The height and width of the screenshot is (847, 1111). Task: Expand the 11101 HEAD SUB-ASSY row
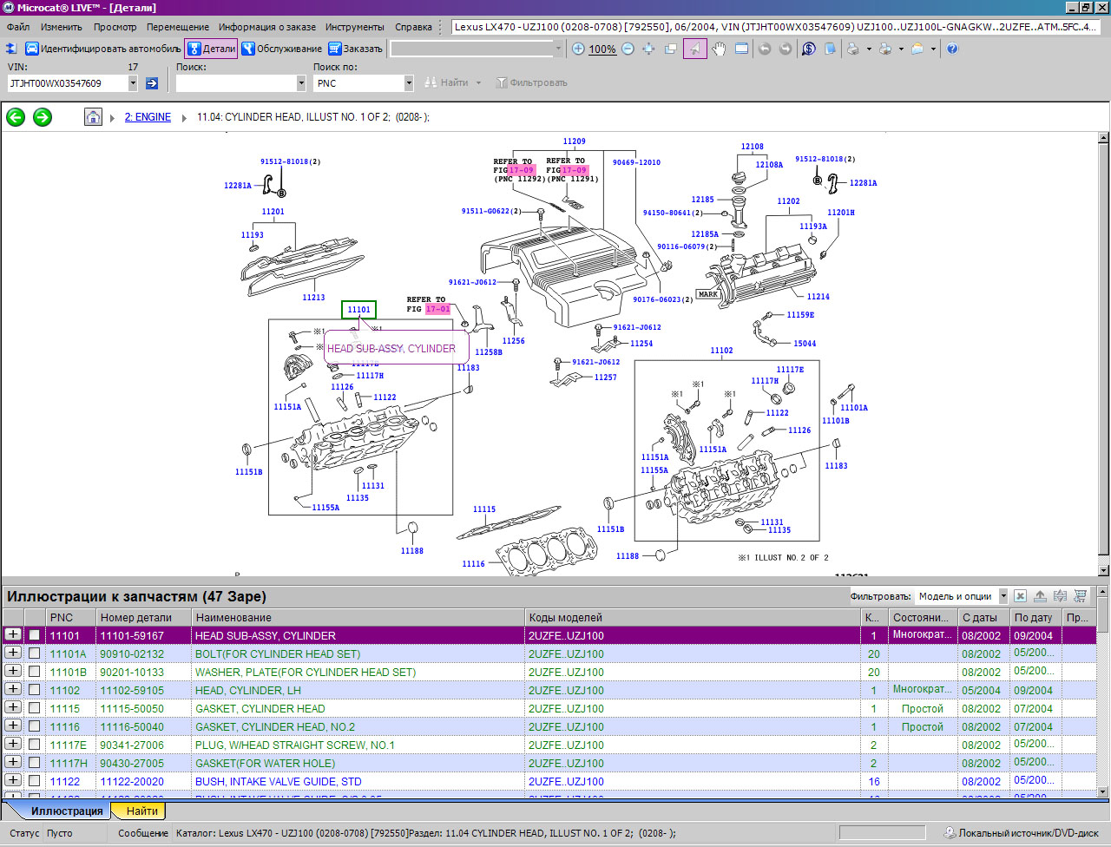point(13,634)
